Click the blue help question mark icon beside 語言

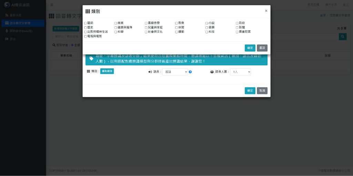pyautogui.click(x=190, y=72)
